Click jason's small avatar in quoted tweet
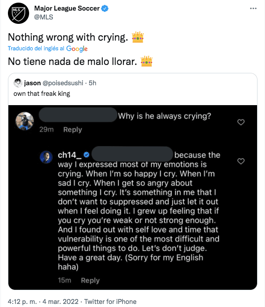Screen dimensions: 265x307 click(18, 83)
